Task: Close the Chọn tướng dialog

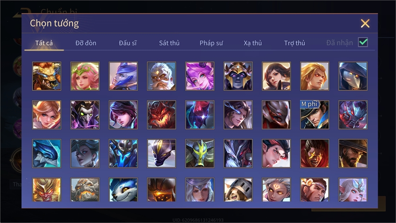Action: 365,23
